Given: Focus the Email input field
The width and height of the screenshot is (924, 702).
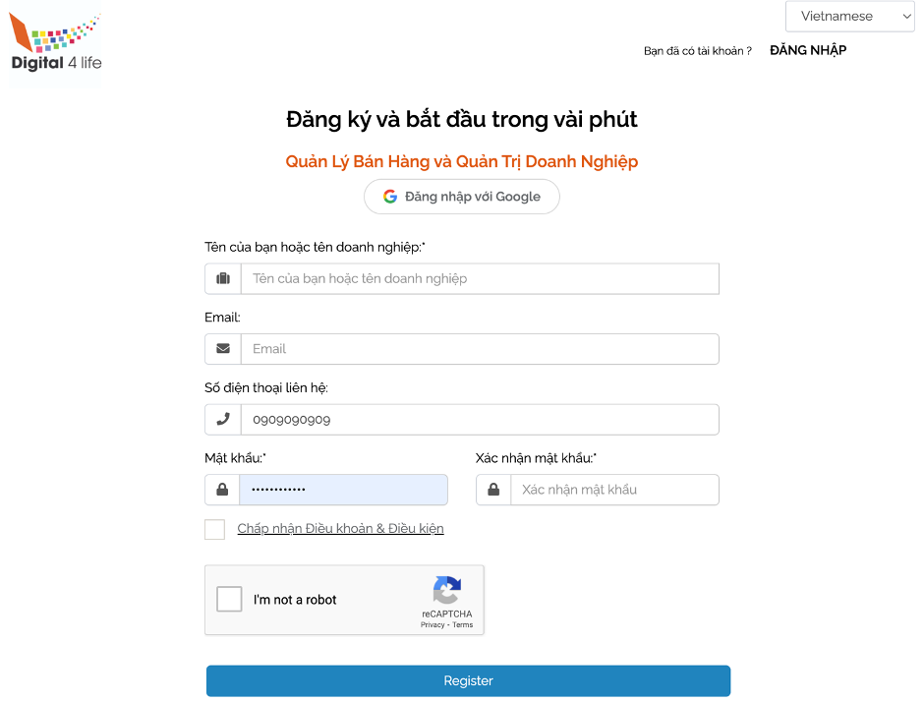Looking at the screenshot, I should [480, 349].
